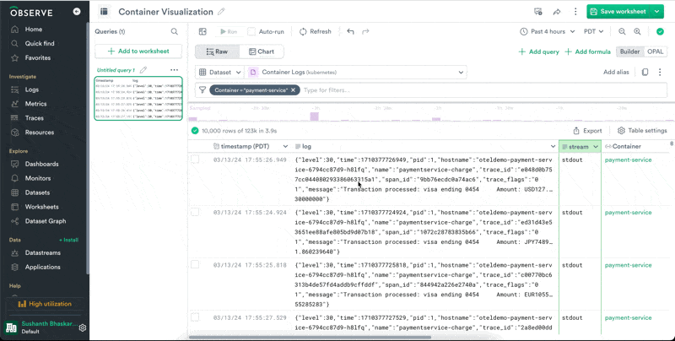Image resolution: width=675 pixels, height=341 pixels.
Task: Click the copy query icon
Action: (645, 73)
